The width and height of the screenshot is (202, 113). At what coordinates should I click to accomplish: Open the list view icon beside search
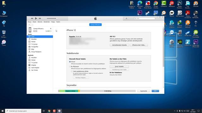point(126,19)
